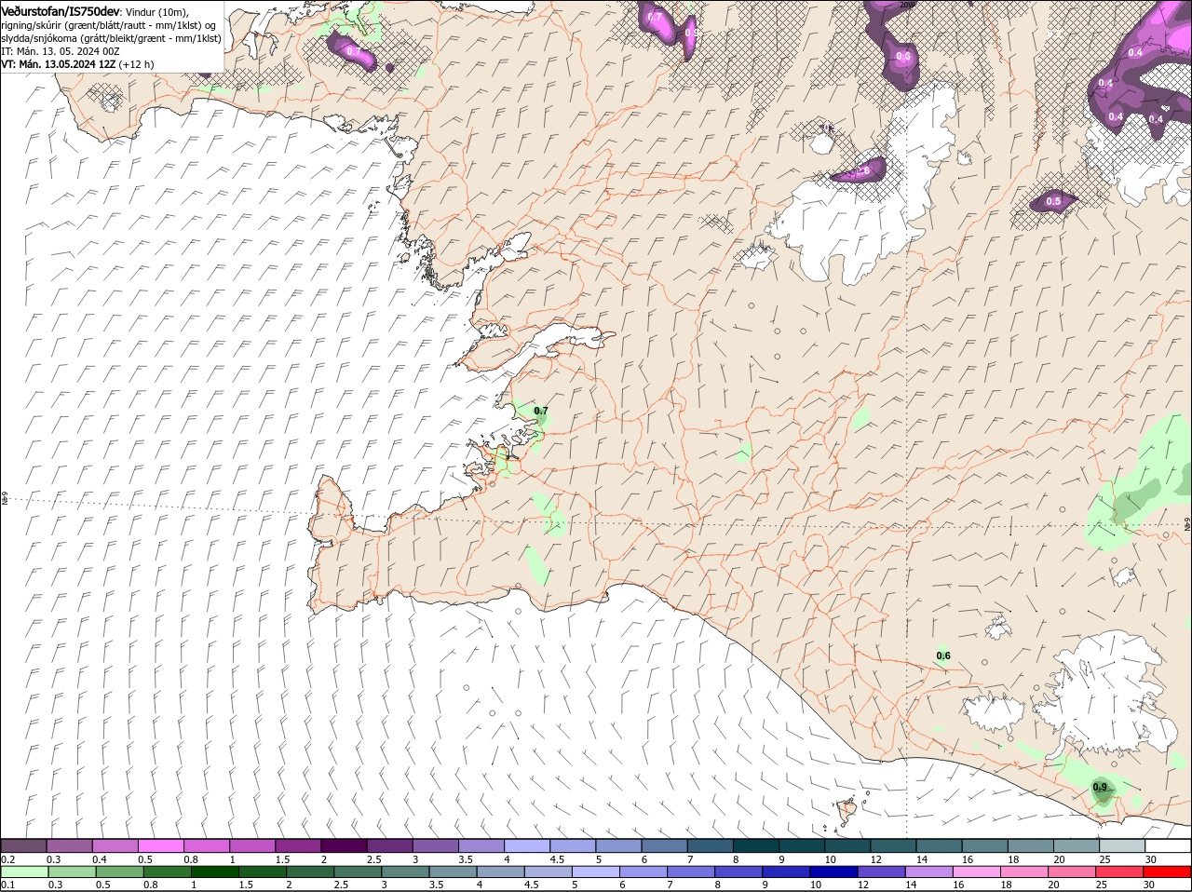Select the deep blue swatch labeled 10 in the lower scale
Screen dimensions: 1192x892
click(x=834, y=872)
